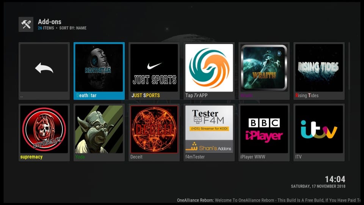This screenshot has height=205, width=364.
Task: Open the BBC iPlayer add-on icon
Action: [x=264, y=129]
